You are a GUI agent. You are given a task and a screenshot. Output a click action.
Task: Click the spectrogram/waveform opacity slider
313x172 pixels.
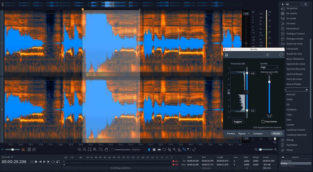13,149
